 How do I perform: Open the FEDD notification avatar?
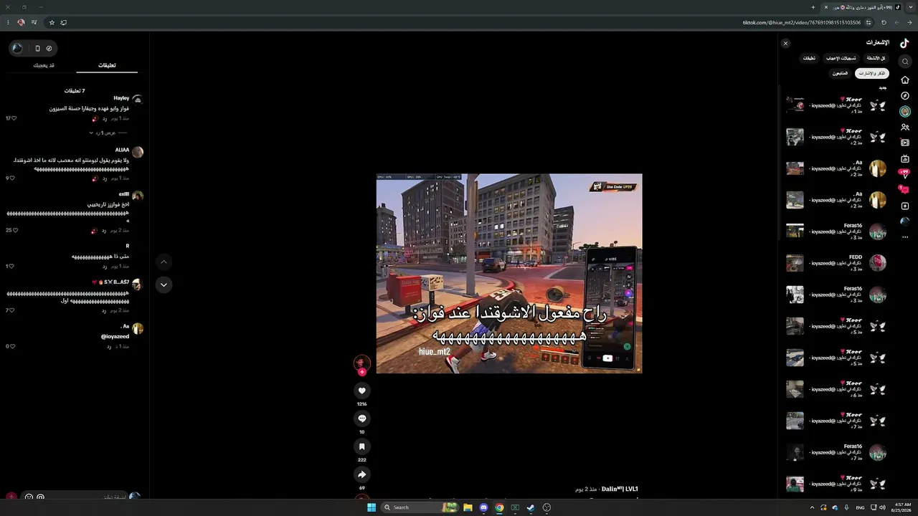[878, 263]
